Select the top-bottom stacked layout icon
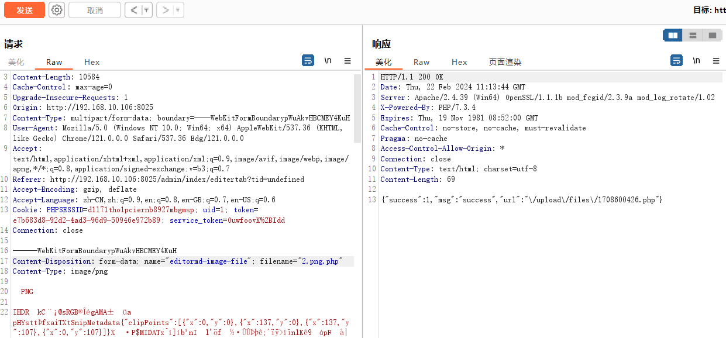 pos(693,35)
